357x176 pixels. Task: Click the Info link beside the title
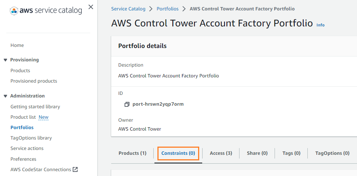point(320,25)
